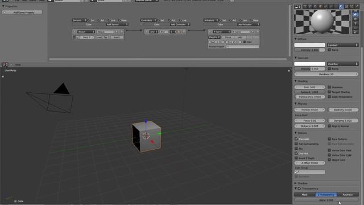Select the Mask transparency mode

coord(305,195)
